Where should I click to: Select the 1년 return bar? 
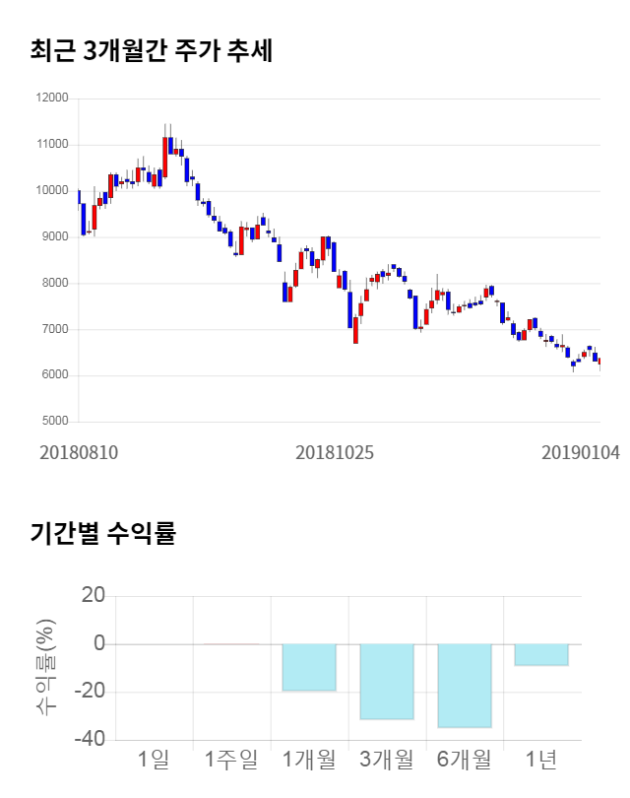[541, 654]
